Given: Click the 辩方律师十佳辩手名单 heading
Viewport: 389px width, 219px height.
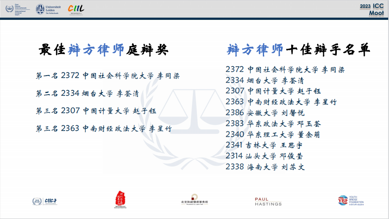Looking at the screenshot, I should (x=299, y=50).
